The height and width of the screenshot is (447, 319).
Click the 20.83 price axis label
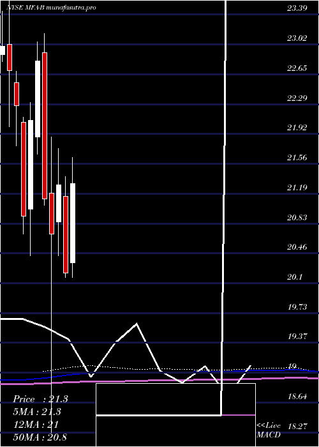(297, 217)
